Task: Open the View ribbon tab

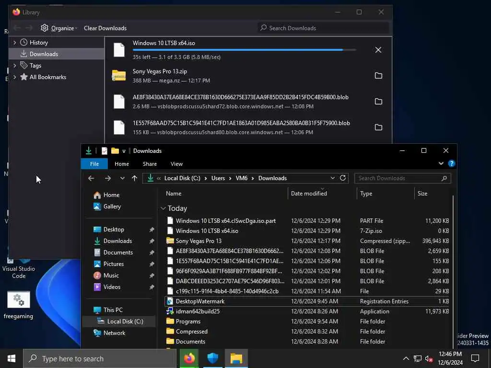Action: tap(176, 164)
